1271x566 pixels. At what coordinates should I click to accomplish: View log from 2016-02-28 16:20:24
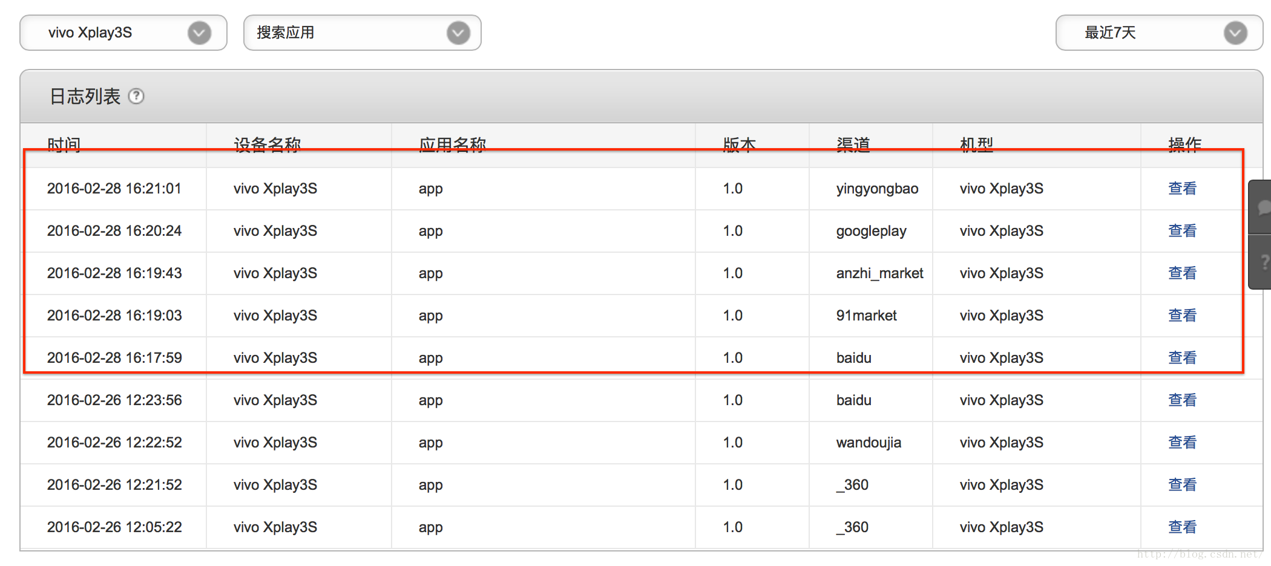[x=1182, y=231]
